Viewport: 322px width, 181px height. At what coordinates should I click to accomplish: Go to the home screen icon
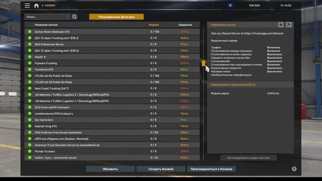36,6
